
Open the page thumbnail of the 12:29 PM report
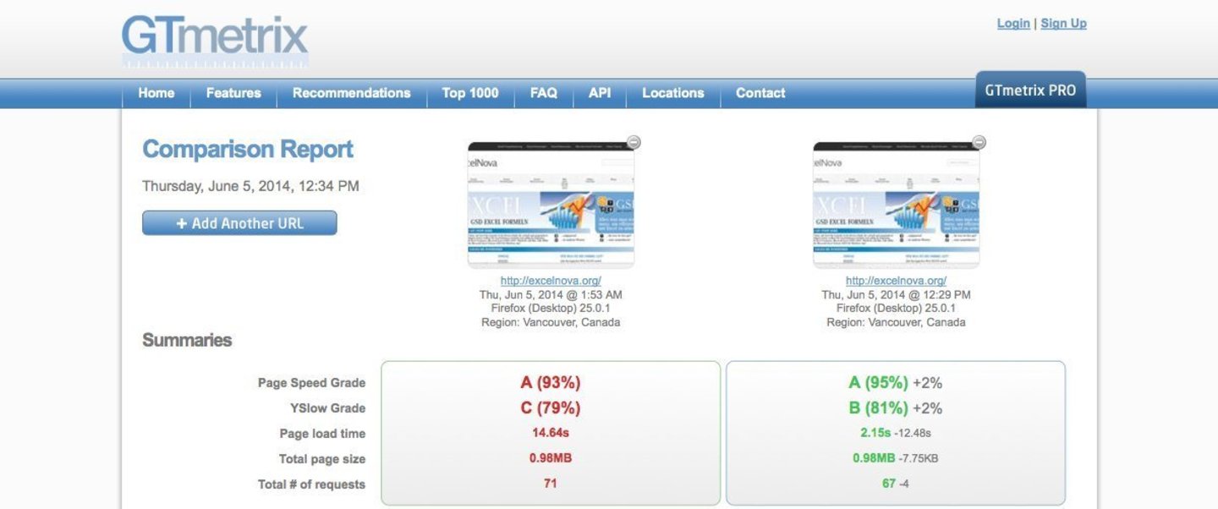pos(896,205)
